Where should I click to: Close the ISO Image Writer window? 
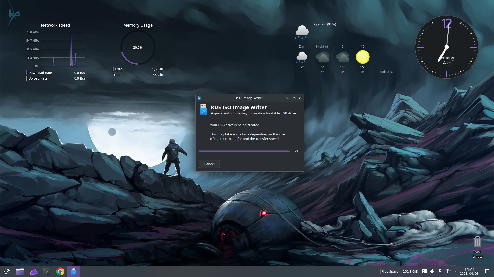(x=300, y=98)
